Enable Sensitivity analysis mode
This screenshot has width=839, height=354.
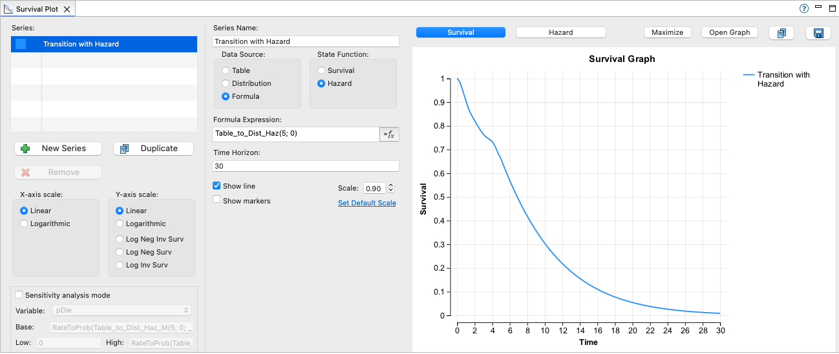(x=19, y=295)
